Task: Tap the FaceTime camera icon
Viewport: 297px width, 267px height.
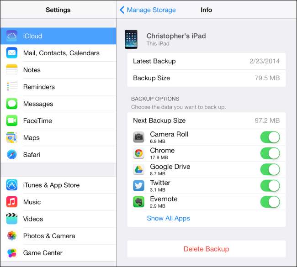Action: 12,120
